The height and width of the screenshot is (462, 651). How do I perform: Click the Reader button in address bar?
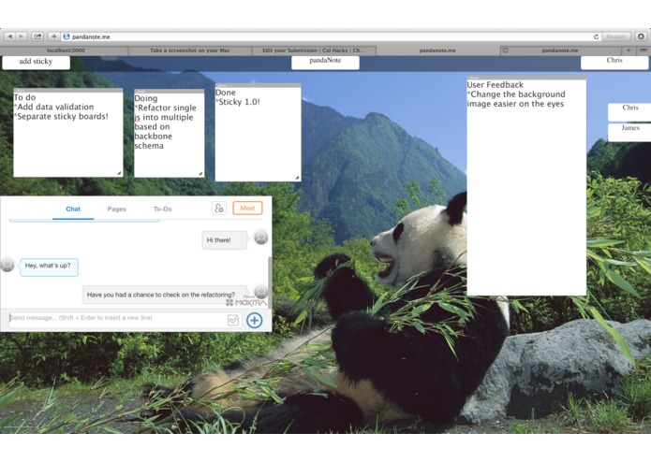tap(616, 36)
